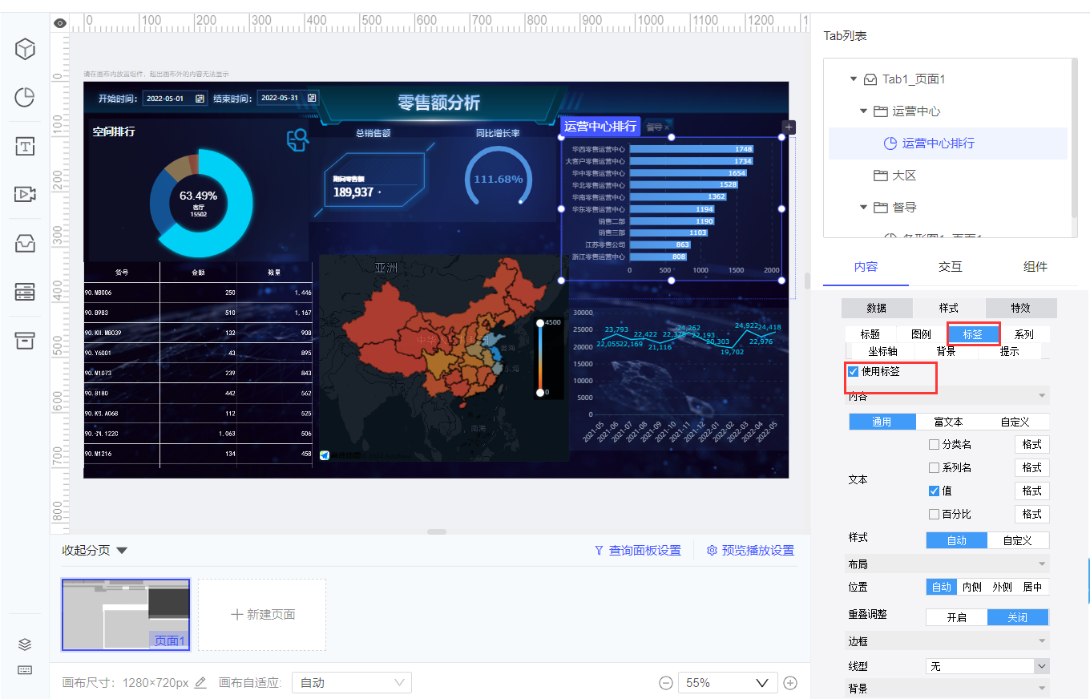Zoom out with the minus circle icon
1090x699 pixels.
(x=666, y=683)
